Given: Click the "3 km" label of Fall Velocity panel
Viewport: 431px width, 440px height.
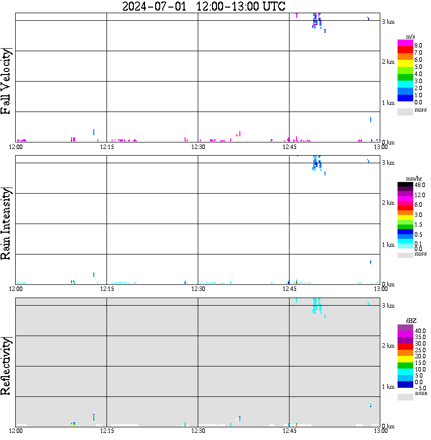Looking at the screenshot, I should (388, 22).
